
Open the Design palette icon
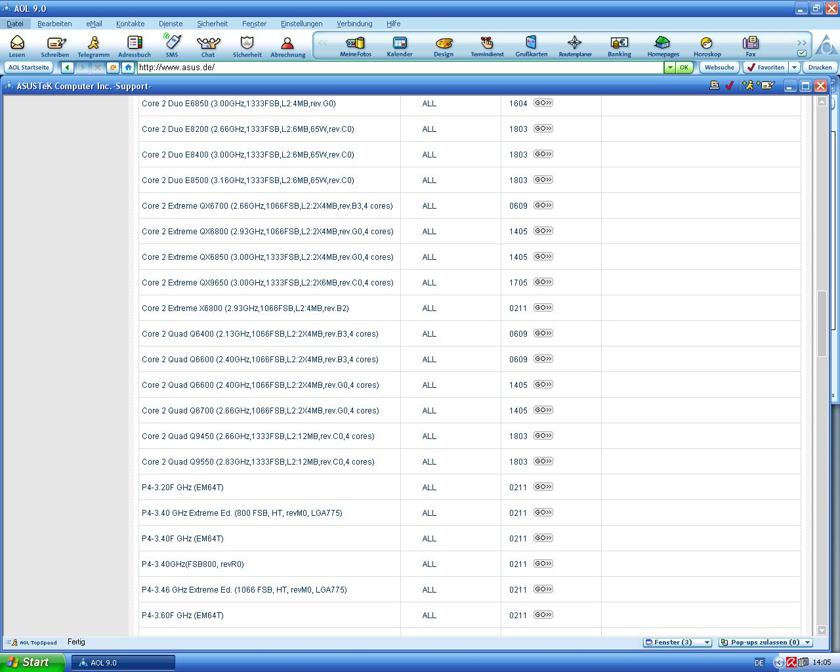444,46
